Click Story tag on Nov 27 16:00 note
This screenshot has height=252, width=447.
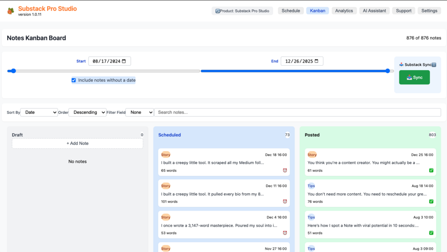pyautogui.click(x=165, y=248)
